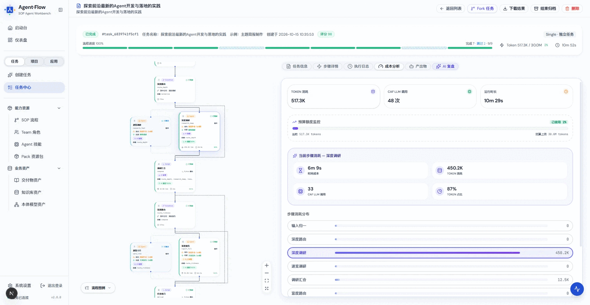Click the N avatar badge
Viewport: 590px width, 305px height.
[x=11, y=294]
